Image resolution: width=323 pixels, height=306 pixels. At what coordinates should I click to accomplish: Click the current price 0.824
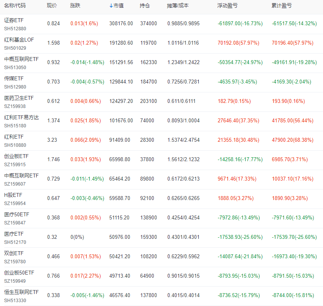coord(53,23)
